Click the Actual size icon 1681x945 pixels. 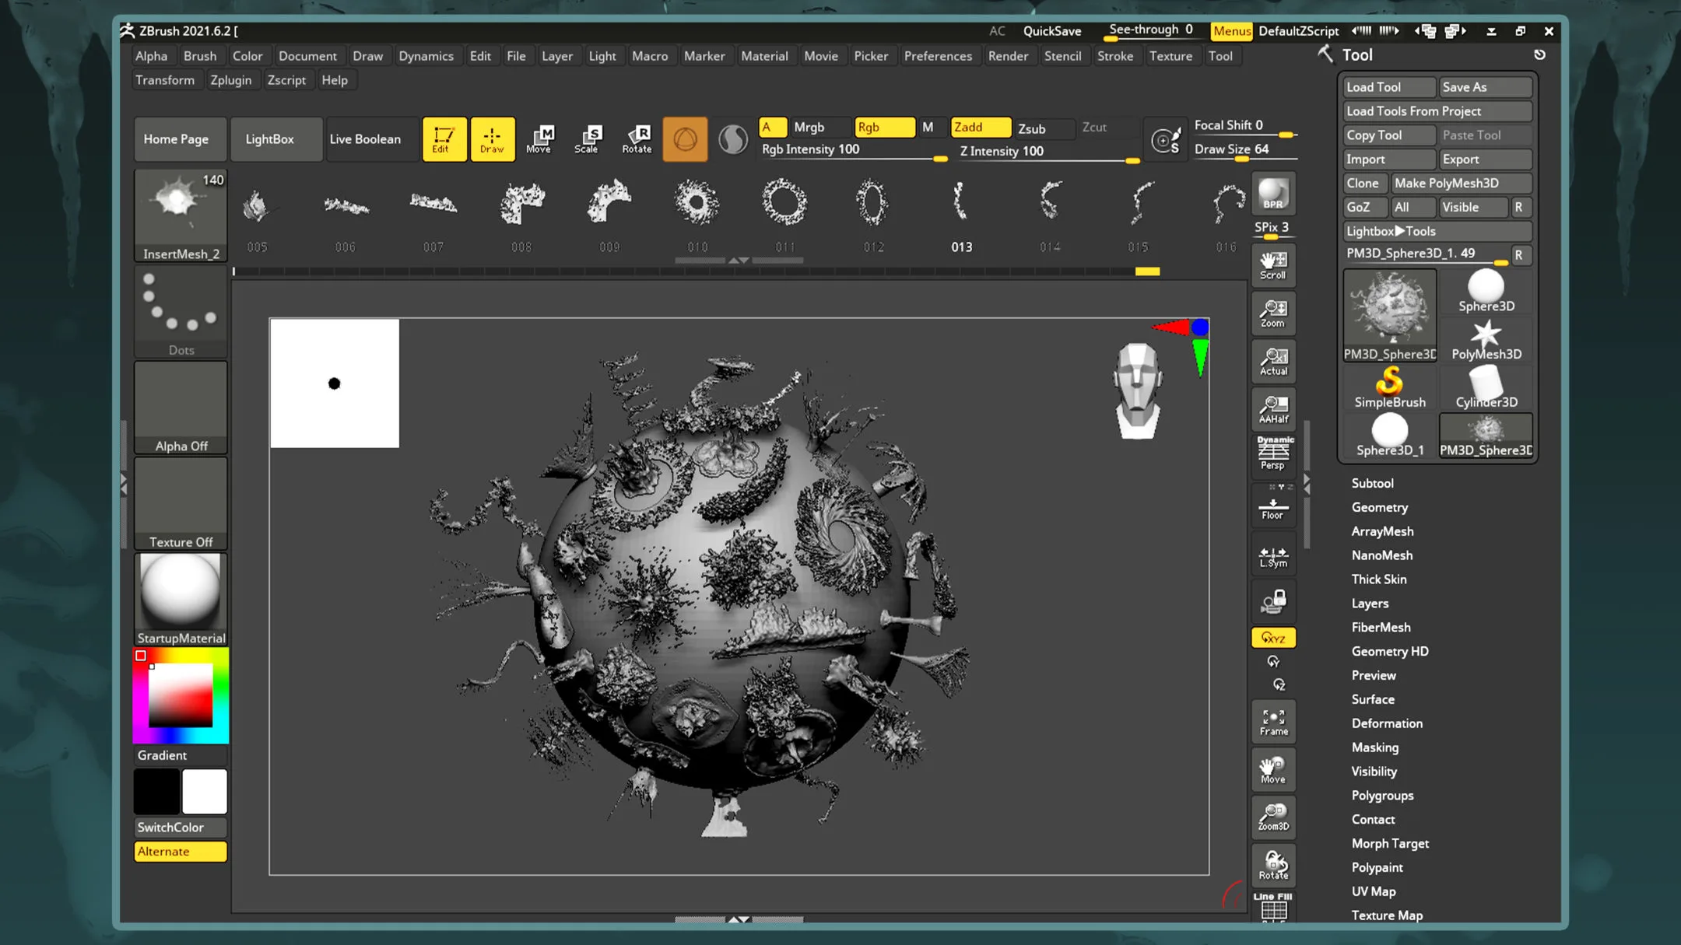coord(1273,361)
